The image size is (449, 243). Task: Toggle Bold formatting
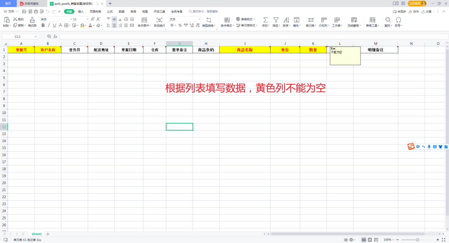click(43, 25)
